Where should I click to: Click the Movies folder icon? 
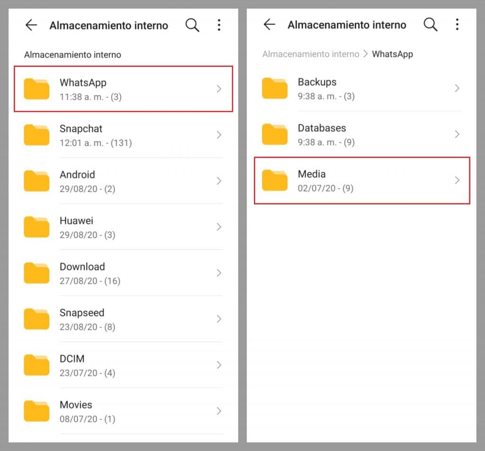(36, 411)
